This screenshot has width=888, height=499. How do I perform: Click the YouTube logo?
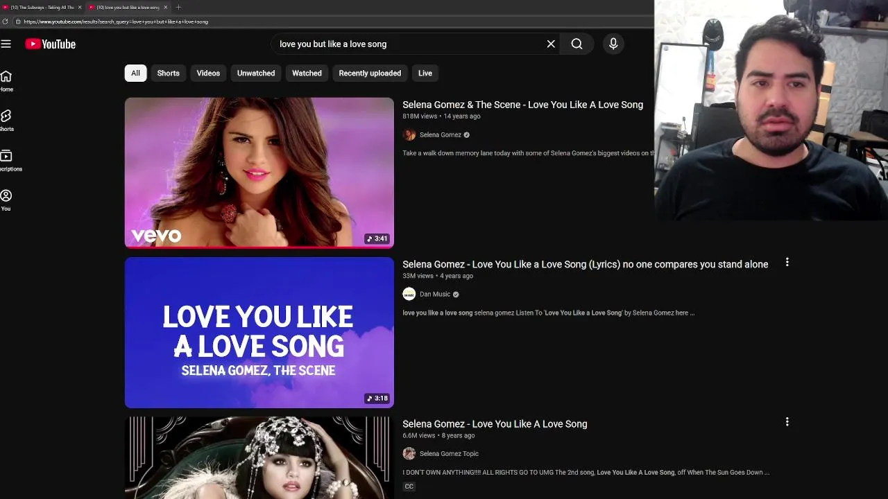(51, 44)
